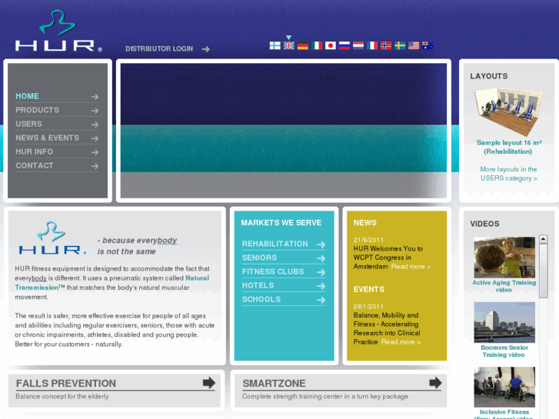Open the Fitness Clubs market link
This screenshot has width=559, height=419.
click(273, 271)
